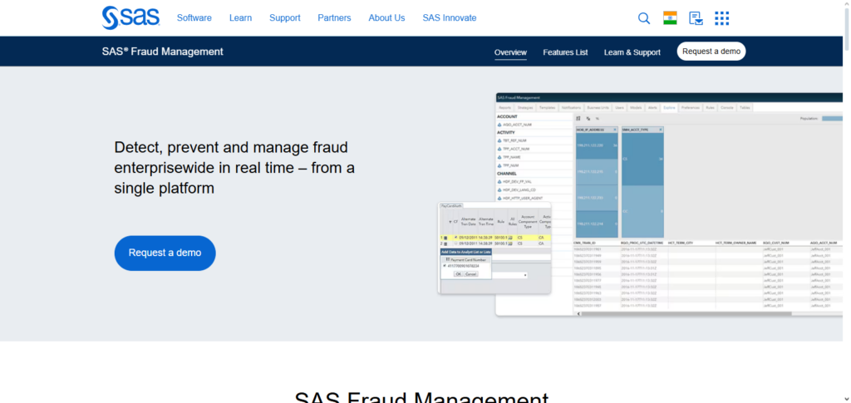Click the large Fraud Management product screenshot
This screenshot has width=851, height=403.
pyautogui.click(x=669, y=204)
